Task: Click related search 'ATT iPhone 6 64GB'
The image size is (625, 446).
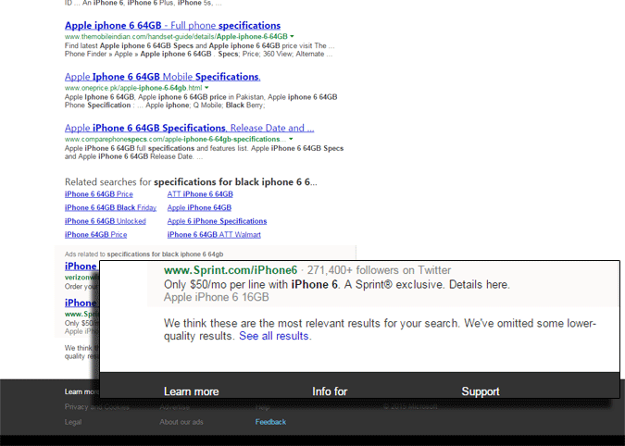Action: coord(200,194)
